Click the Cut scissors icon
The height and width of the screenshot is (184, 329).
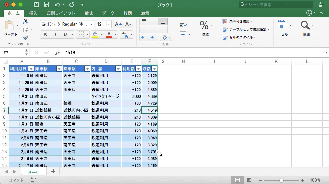click(26, 21)
